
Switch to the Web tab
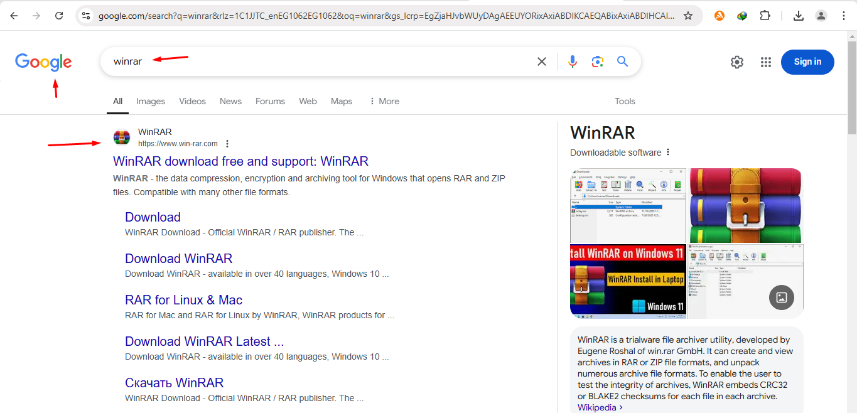[308, 101]
